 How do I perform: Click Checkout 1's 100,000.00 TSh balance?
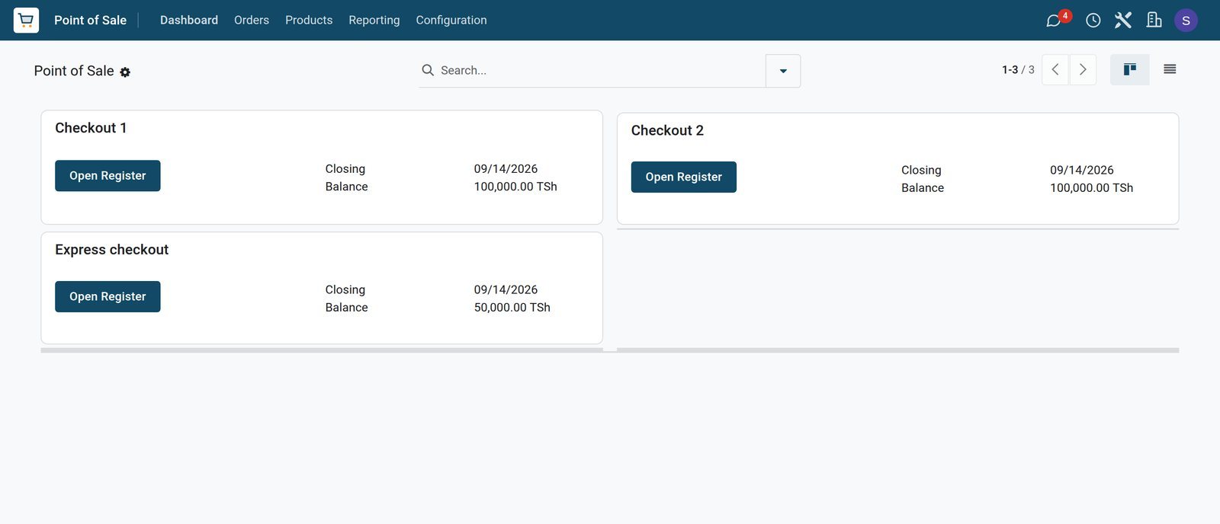(515, 187)
